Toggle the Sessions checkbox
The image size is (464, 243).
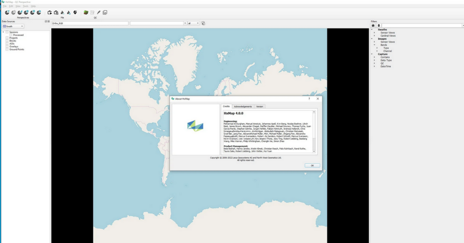tap(7, 32)
